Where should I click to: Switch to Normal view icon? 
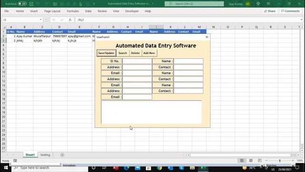pyautogui.click(x=242, y=161)
